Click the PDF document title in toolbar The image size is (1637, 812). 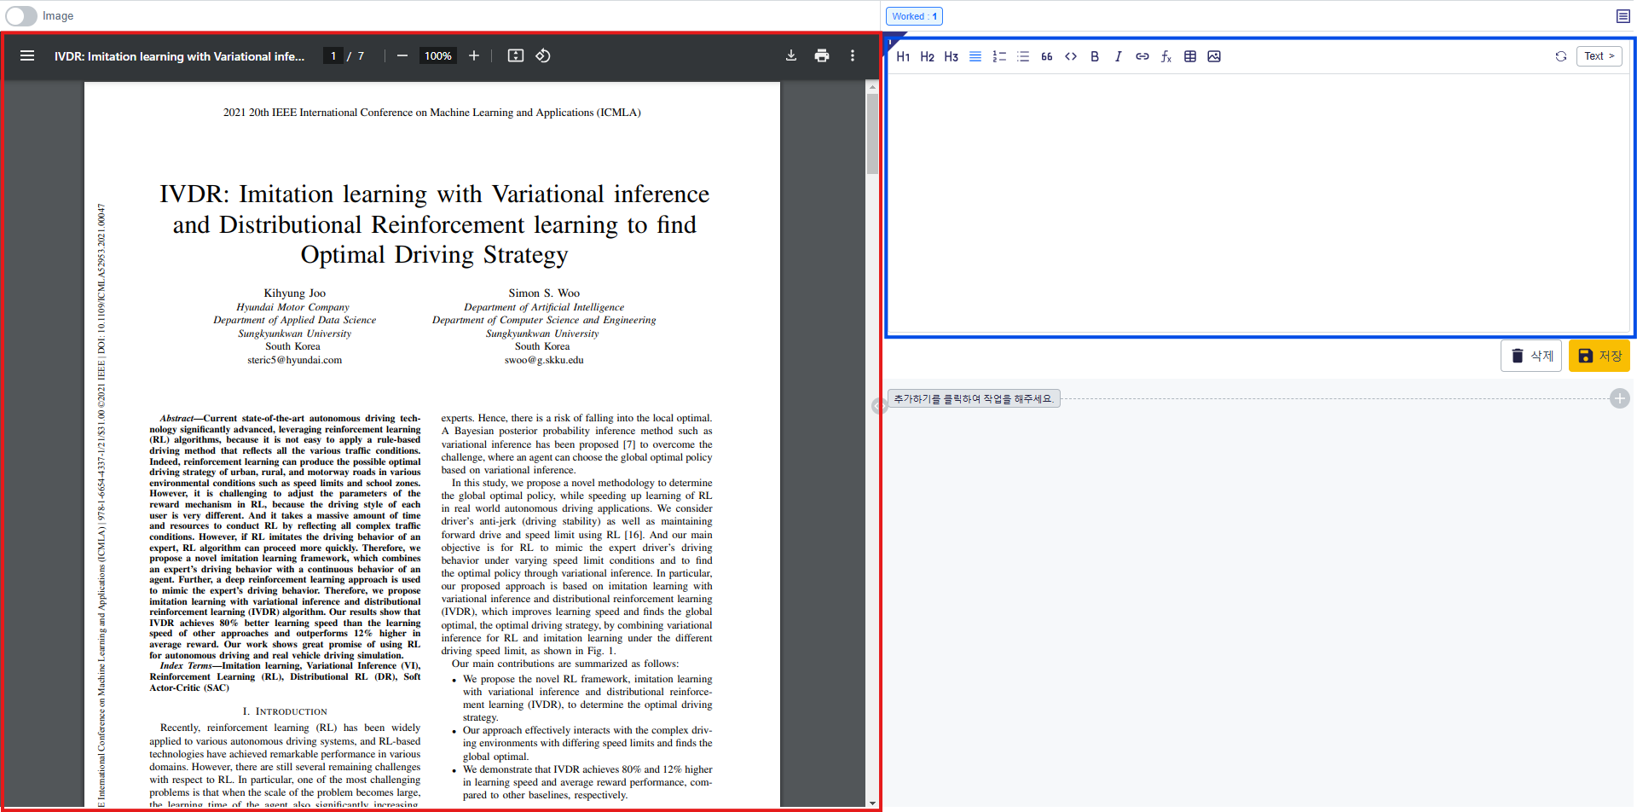click(180, 56)
